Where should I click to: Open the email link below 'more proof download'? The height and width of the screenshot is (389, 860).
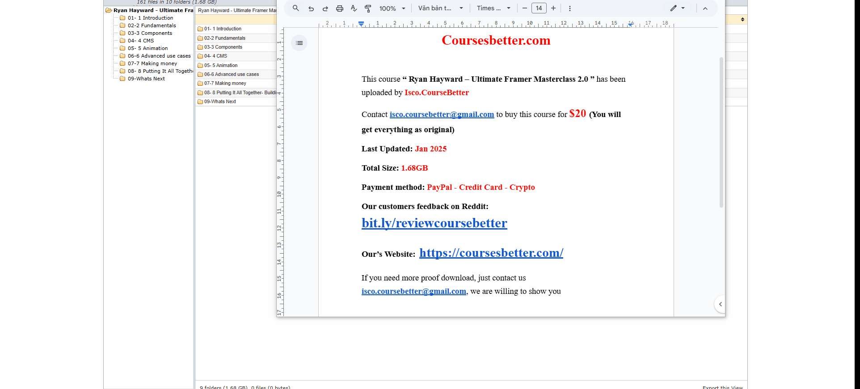(414, 291)
